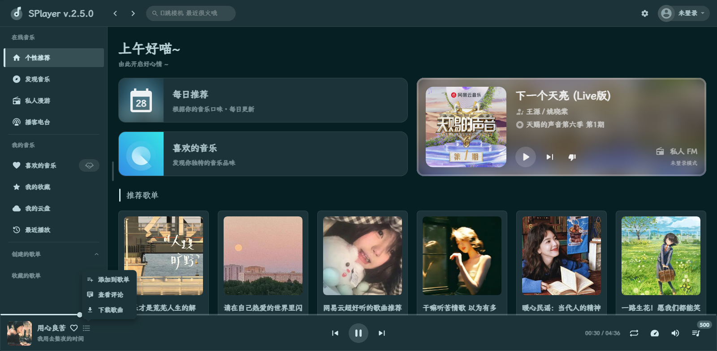The image size is (717, 351).
Task: Open the 网易云超好听的歌曲推荐 playlist cover
Action: [363, 256]
